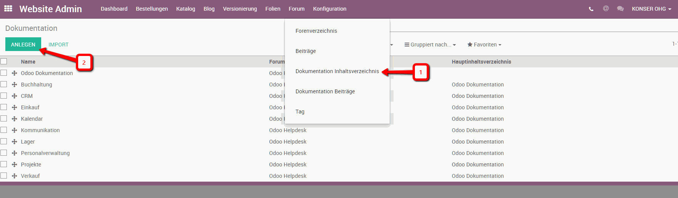Check the box for Odoo Dokumentation row

pos(4,73)
